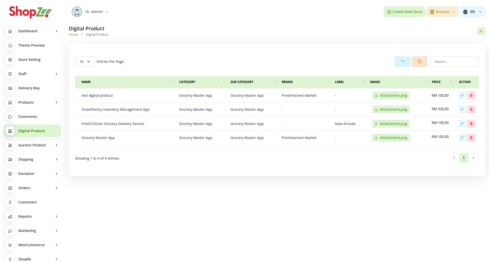
Task: Click the green plus add product icon
Action: click(481, 31)
